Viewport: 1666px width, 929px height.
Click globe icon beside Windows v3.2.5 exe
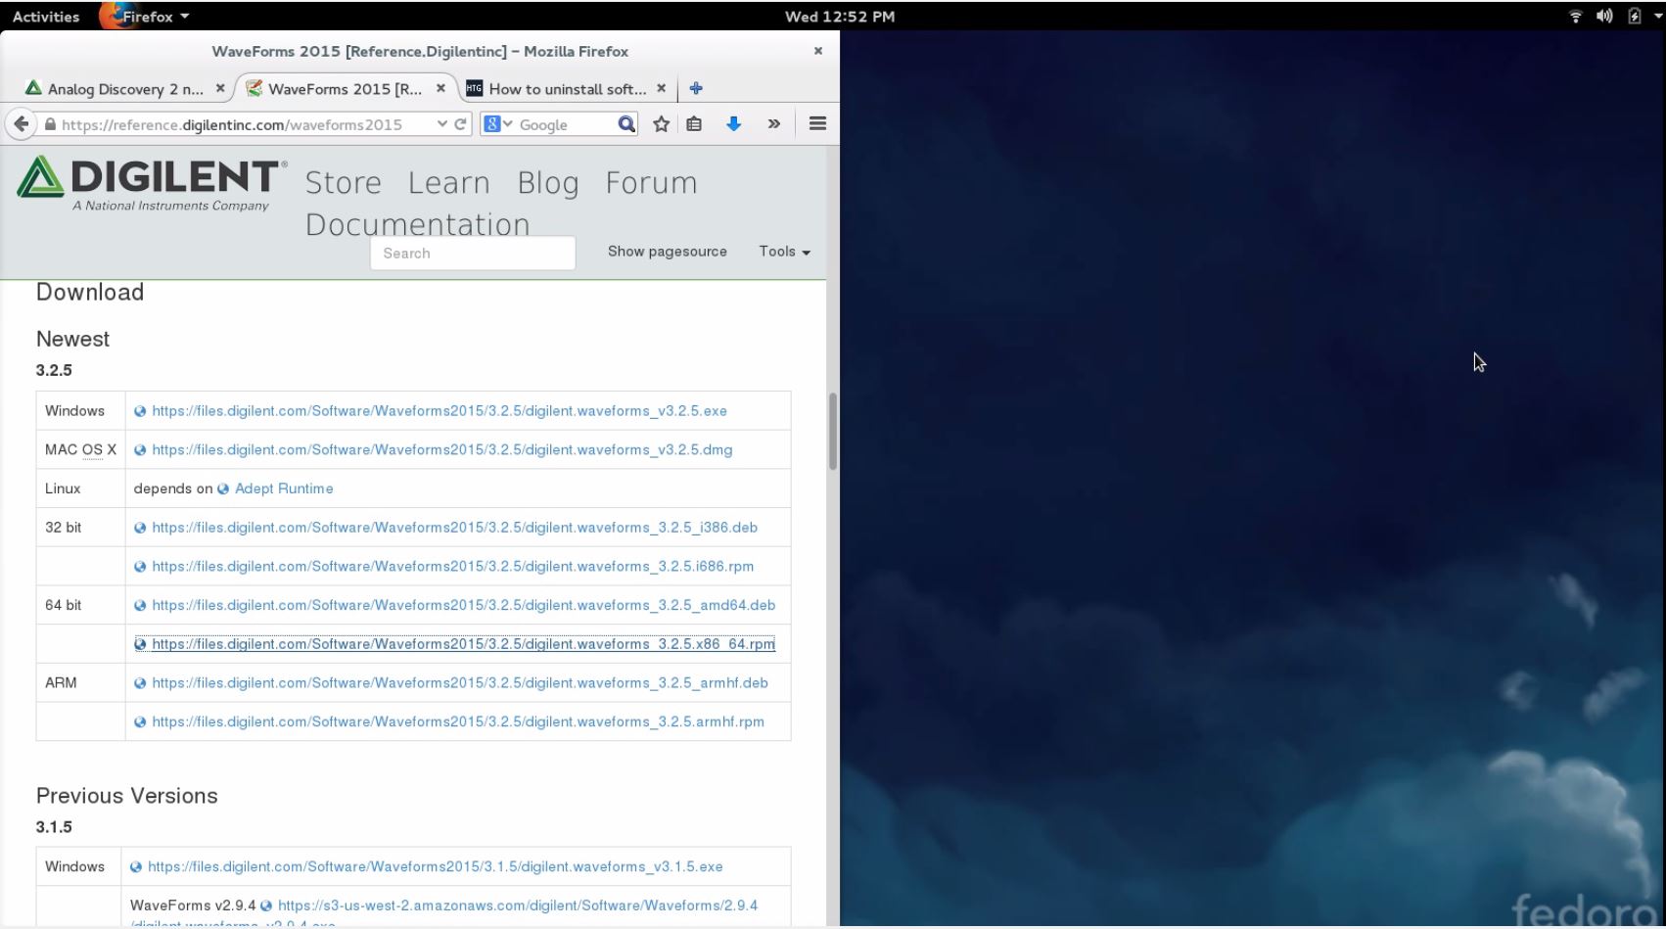coord(140,411)
